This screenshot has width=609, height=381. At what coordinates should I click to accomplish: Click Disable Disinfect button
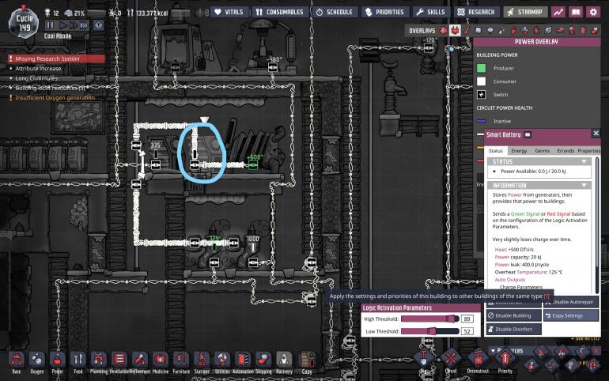[x=513, y=329]
